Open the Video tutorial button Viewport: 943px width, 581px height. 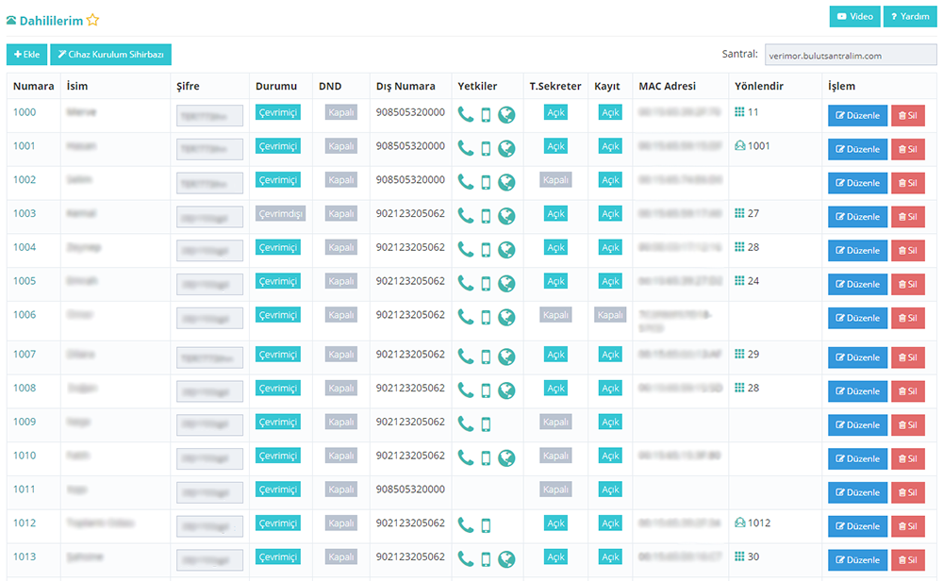pos(854,16)
